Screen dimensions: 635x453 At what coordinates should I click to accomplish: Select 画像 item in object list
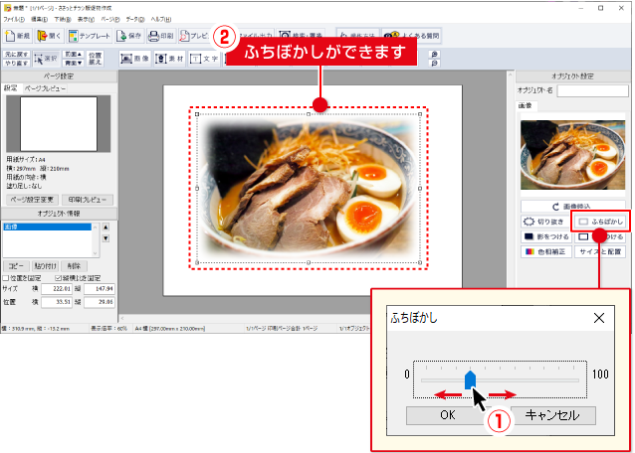pyautogui.click(x=47, y=227)
